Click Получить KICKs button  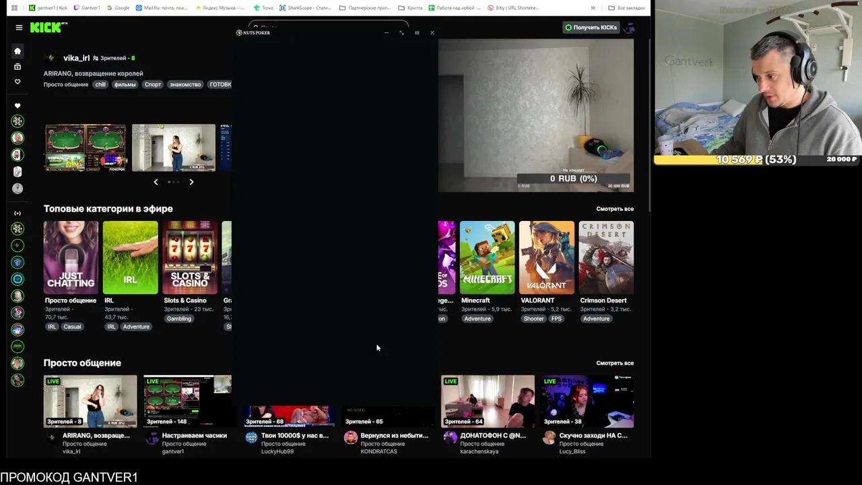pos(591,28)
